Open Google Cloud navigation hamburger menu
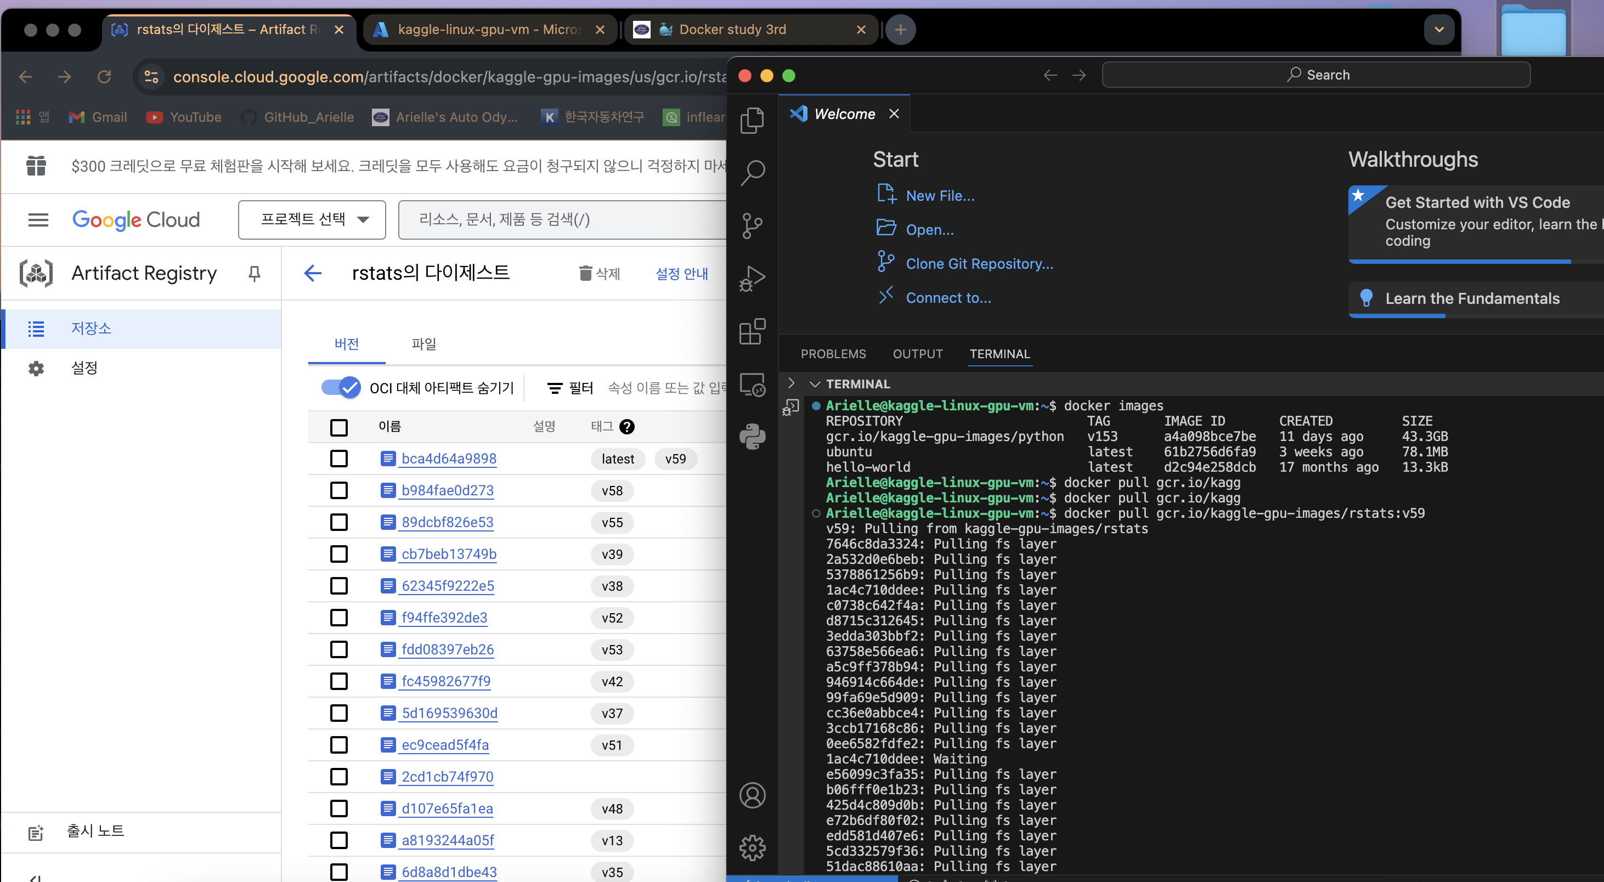The height and width of the screenshot is (882, 1604). 38,220
